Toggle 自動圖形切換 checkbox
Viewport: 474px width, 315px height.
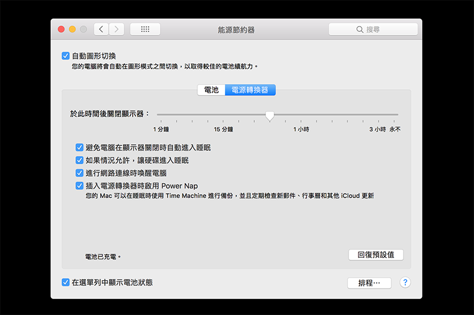(x=66, y=56)
